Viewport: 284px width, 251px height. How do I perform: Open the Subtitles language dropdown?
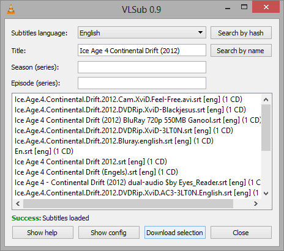pos(142,32)
